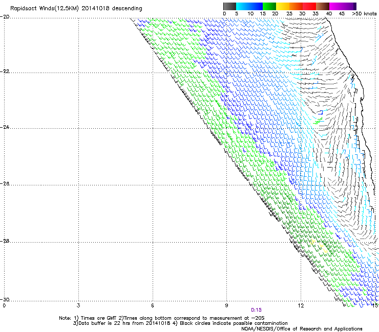This screenshot has height=332, width=379.
Task: Click the latitude label -22
Action: pos(5,72)
